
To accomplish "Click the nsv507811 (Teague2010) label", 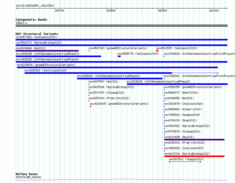I will coord(186,159).
